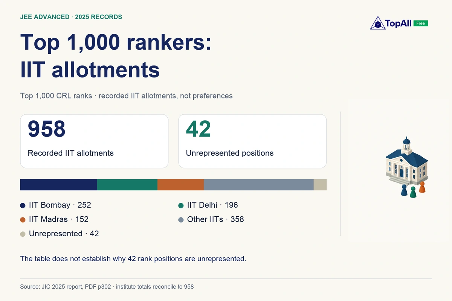Click the green 42 figure in the second card

pyautogui.click(x=199, y=128)
